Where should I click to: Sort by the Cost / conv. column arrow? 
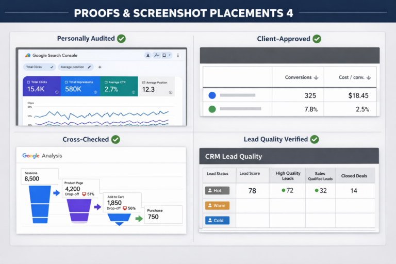pos(369,78)
